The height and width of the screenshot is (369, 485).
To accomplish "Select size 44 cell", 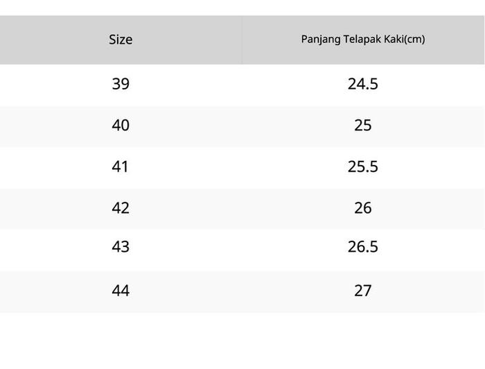I will coord(121,290).
